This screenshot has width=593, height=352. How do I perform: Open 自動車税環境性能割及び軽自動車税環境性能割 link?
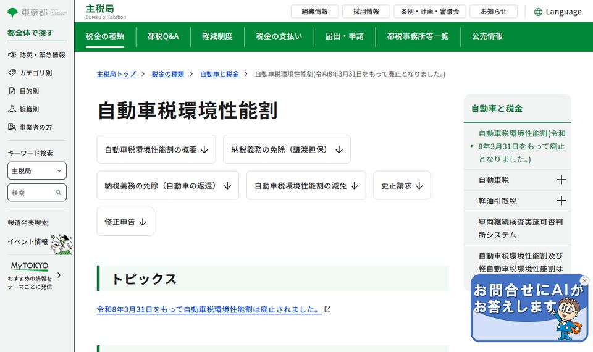pyautogui.click(x=520, y=262)
